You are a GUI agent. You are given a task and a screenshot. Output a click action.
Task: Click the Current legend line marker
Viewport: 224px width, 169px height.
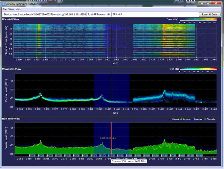(170, 119)
